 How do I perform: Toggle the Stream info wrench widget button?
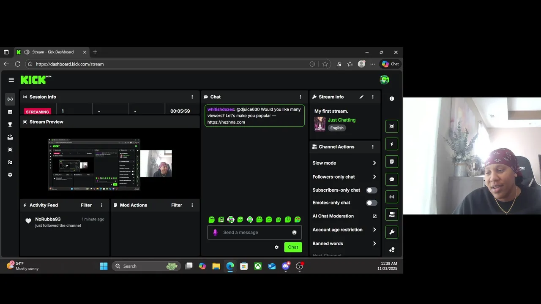(392, 232)
